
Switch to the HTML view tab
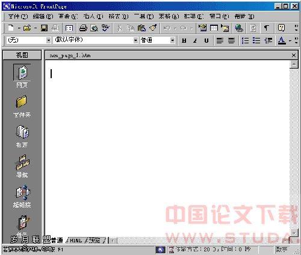(76, 240)
